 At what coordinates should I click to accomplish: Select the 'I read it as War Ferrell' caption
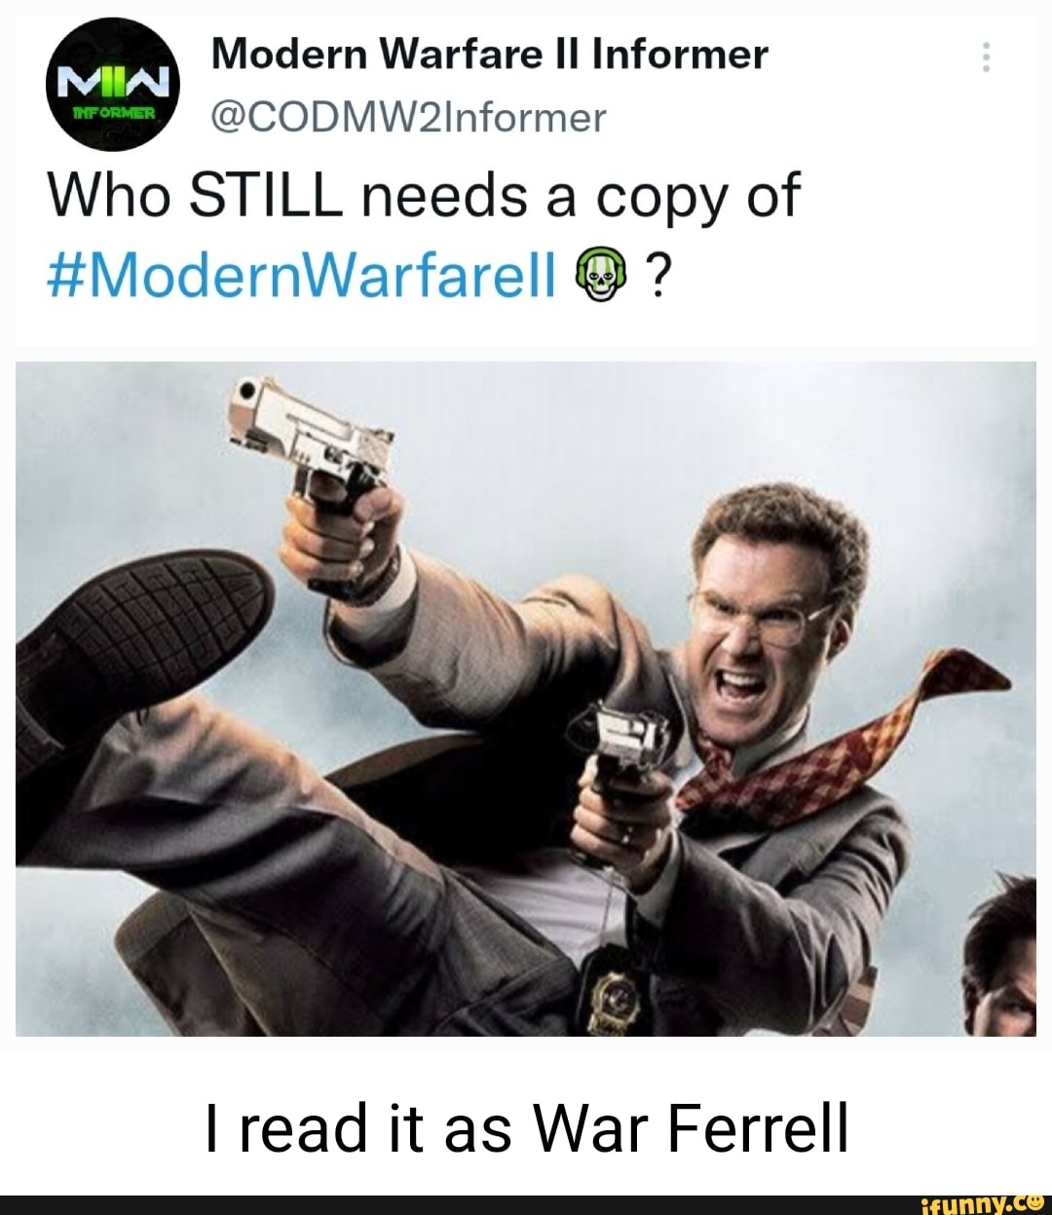click(526, 1128)
